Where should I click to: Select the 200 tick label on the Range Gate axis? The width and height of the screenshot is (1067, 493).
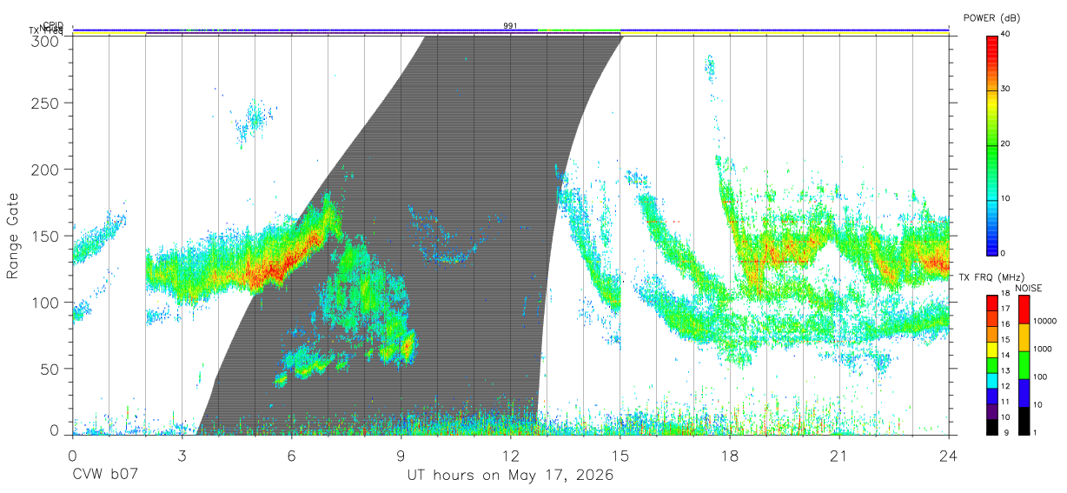coord(44,169)
